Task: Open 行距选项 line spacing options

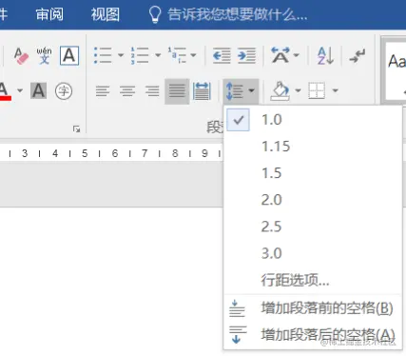Action: (x=313, y=280)
